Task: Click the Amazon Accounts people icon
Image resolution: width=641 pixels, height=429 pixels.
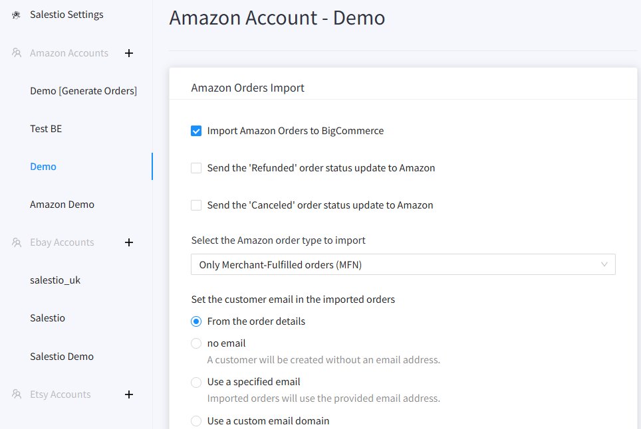Action: 17,53
